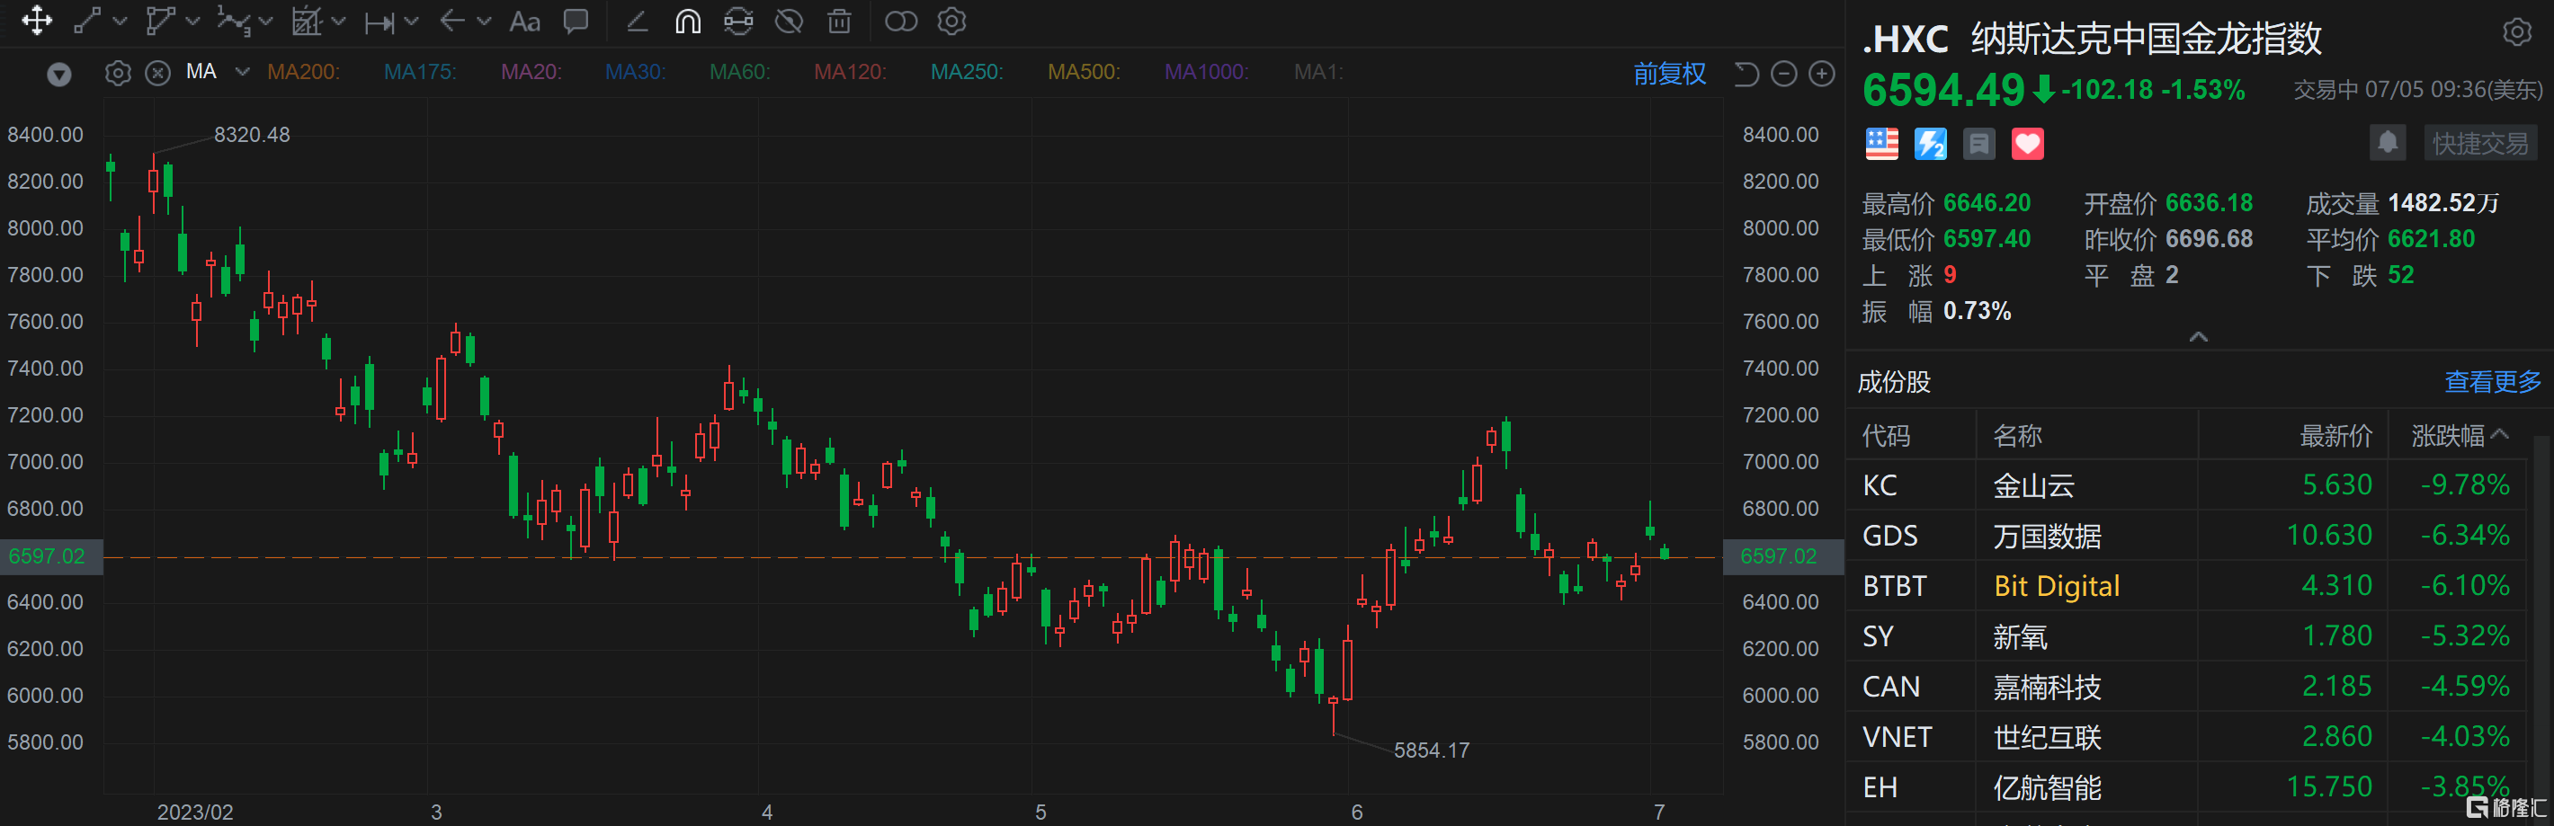This screenshot has height=826, width=2554.
Task: Expand the shape tool options dropdown
Action: (192, 21)
